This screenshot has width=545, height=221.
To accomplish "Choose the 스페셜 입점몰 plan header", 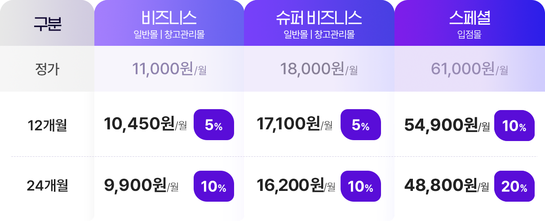I will pyautogui.click(x=470, y=23).
